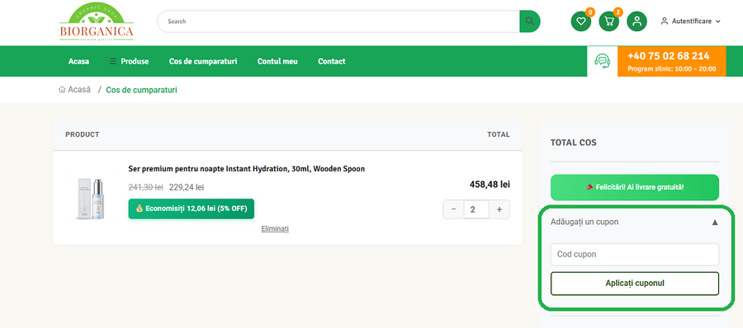Image resolution: width=743 pixels, height=328 pixels.
Task: Focus the Search input field
Action: tap(338, 21)
